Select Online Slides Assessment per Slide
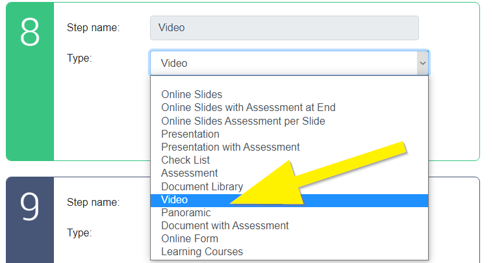493x263 pixels. point(243,121)
